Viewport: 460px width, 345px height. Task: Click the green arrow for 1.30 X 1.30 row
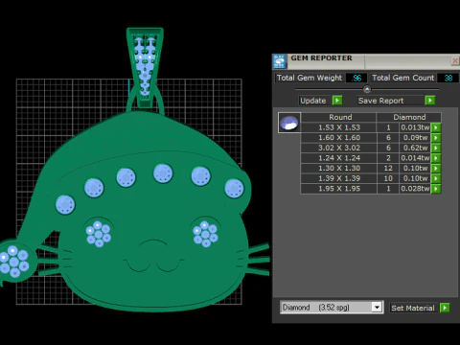tap(436, 169)
